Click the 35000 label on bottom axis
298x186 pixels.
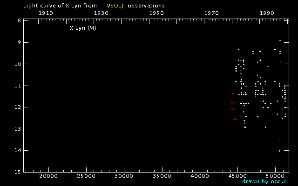pyautogui.click(x=162, y=177)
